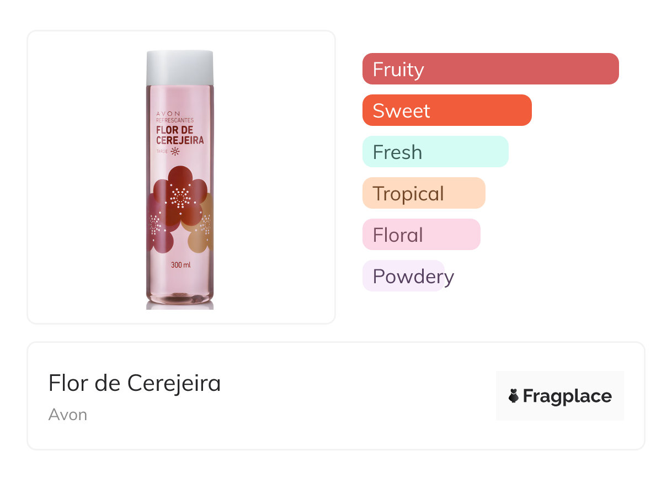Click the sun icon on bottle label

click(x=175, y=152)
